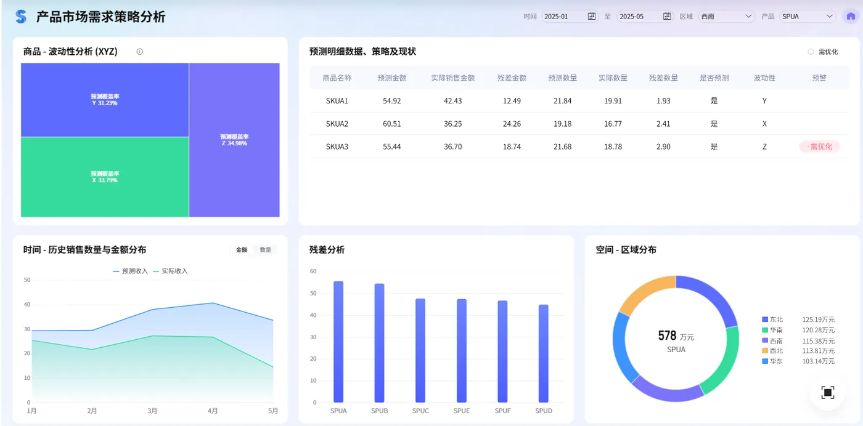
Task: Click the blue S logo icon
Action: [x=21, y=17]
